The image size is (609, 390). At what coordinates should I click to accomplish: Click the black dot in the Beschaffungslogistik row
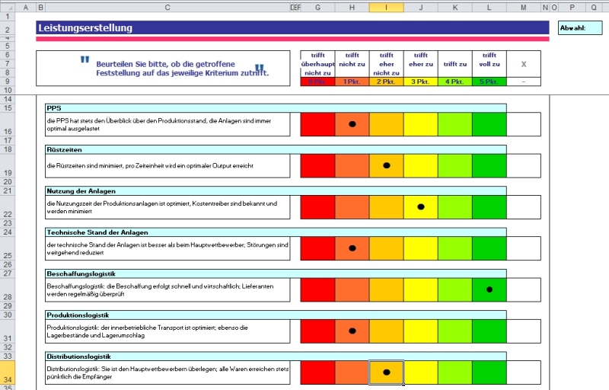click(489, 289)
